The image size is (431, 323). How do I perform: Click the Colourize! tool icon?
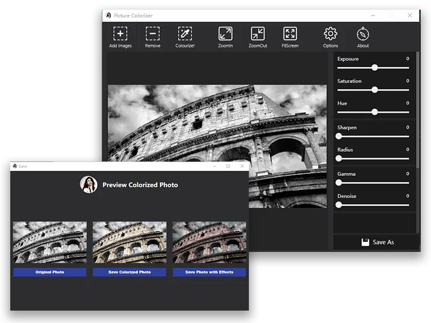[186, 33]
